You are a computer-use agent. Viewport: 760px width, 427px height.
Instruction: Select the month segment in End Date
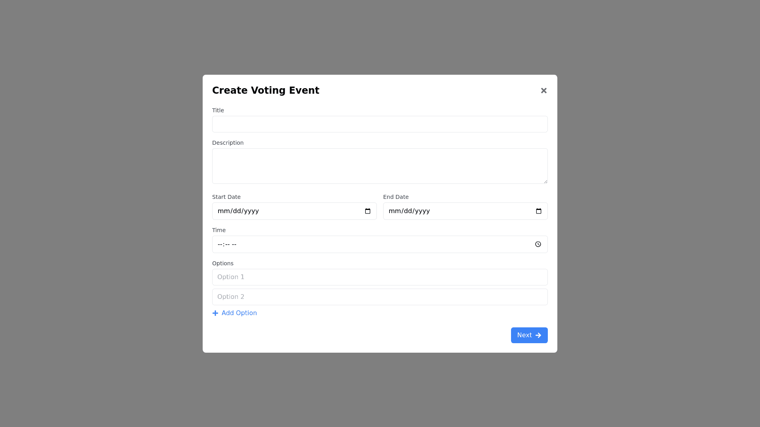click(395, 211)
